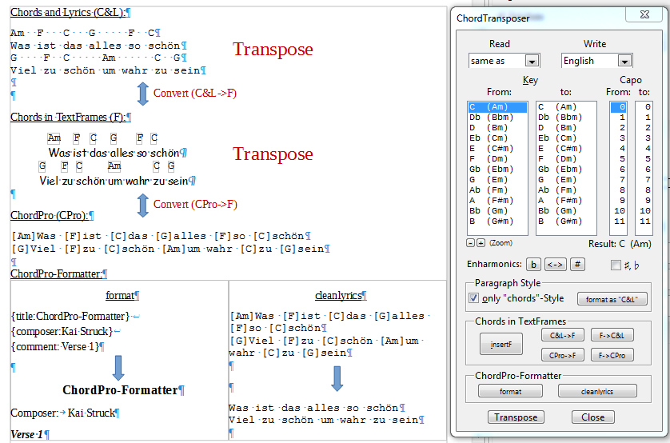
Task: Select 'A (F#m)' in From key list
Action: tap(498, 201)
